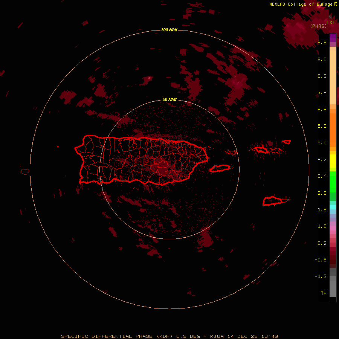339x339 pixels.
Task: Pick the cyan band of the color bar
Action: pyautogui.click(x=333, y=207)
